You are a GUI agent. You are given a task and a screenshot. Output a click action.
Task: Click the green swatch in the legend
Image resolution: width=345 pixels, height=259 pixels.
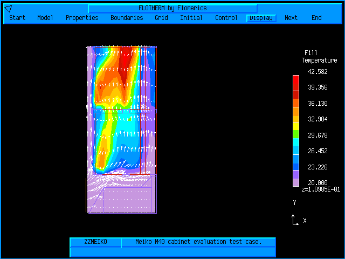pyautogui.click(x=296, y=134)
